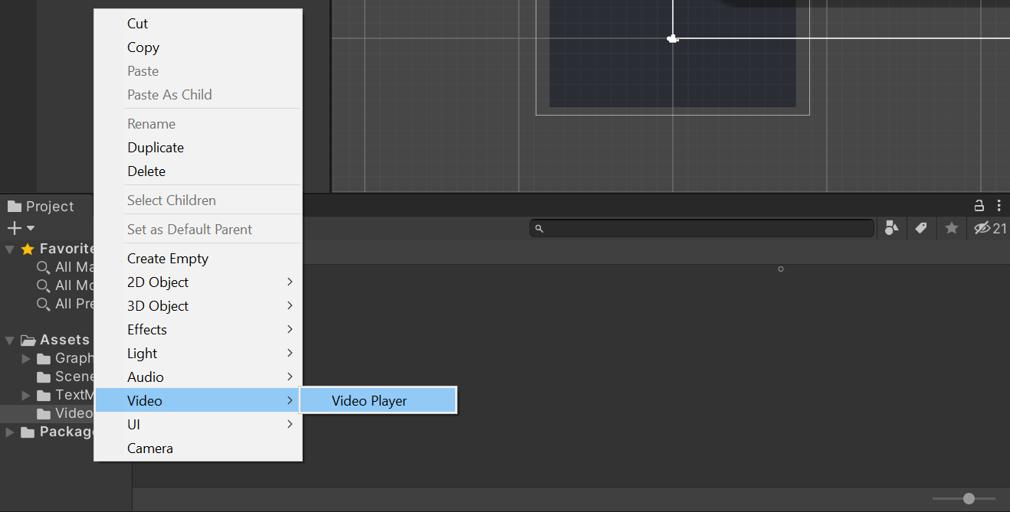Click the Favorites star icon in tree
The height and width of the screenshot is (512, 1010).
(x=28, y=249)
